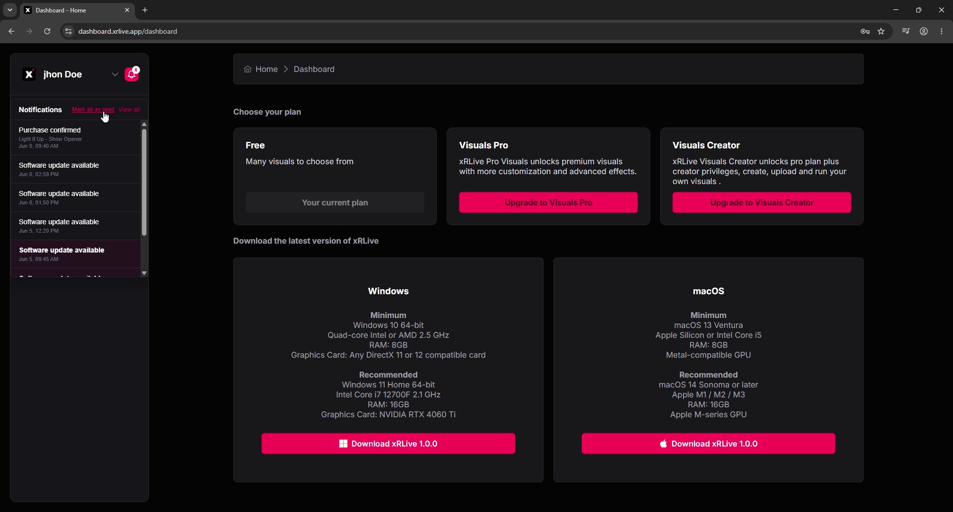
Task: View site information icon in address bar
Action: [68, 31]
